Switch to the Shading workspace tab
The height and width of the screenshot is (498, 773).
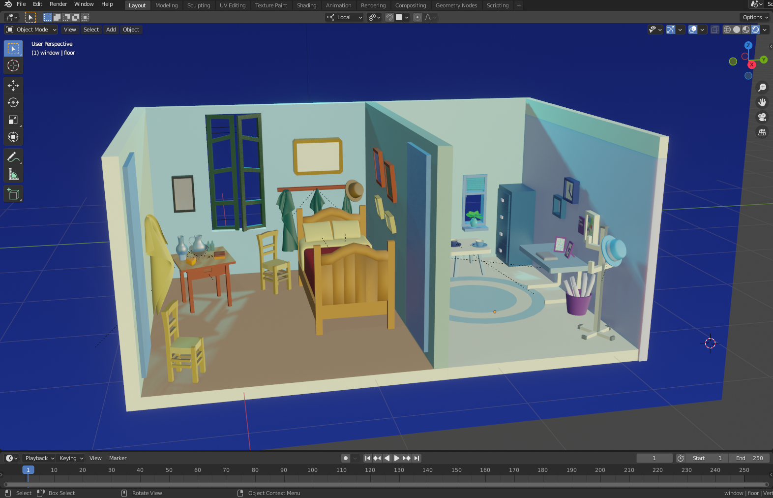click(x=306, y=5)
